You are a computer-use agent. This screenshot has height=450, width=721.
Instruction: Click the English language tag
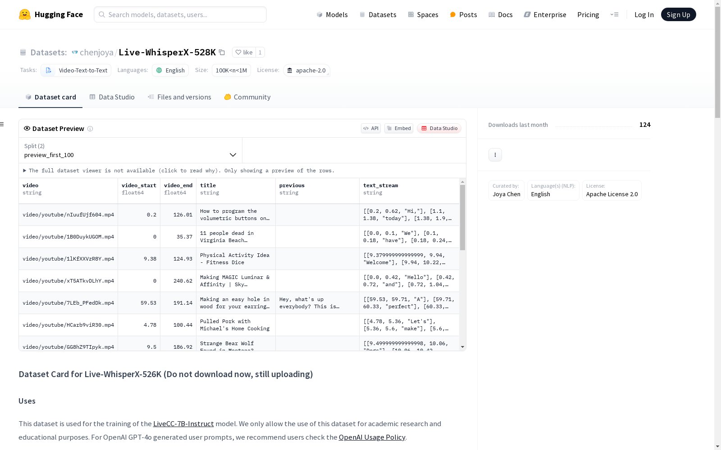click(170, 70)
